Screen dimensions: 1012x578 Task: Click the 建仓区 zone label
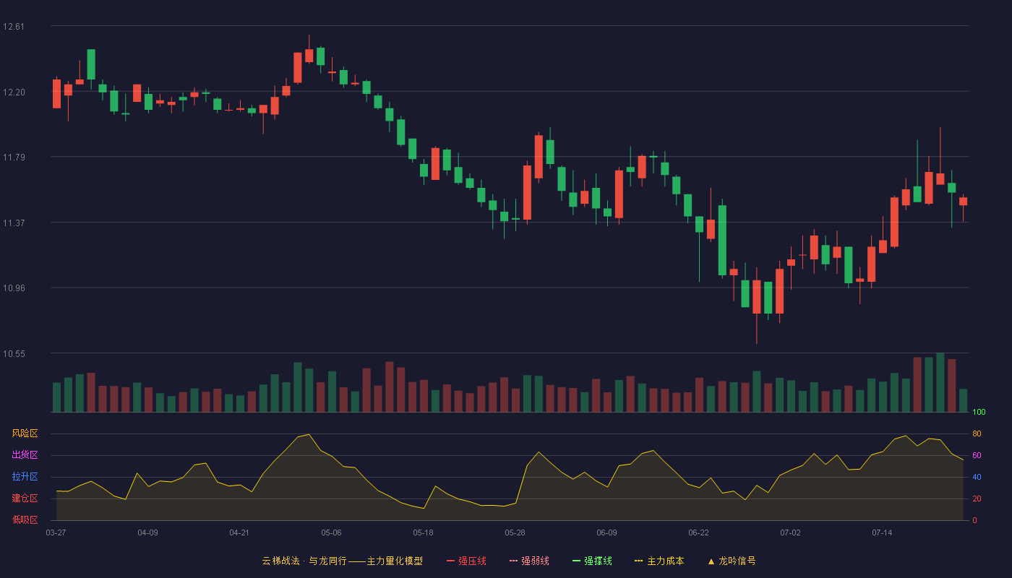(25, 499)
